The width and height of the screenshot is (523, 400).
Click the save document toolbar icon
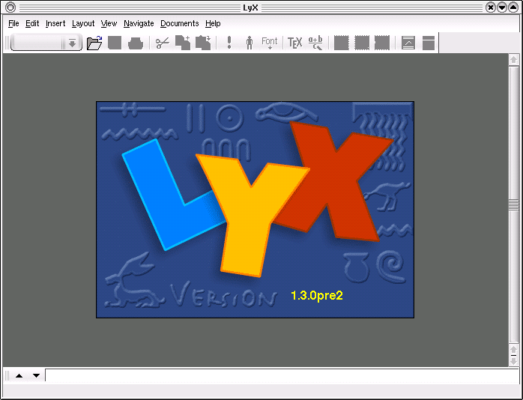[x=115, y=43]
